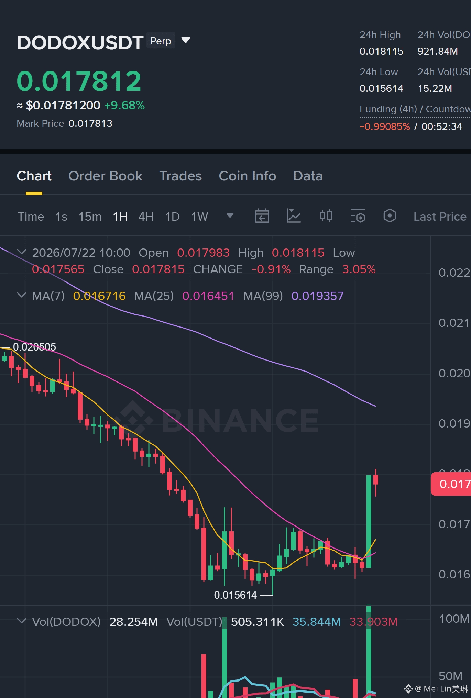471x698 pixels.
Task: Select the Chart tab
Action: (34, 176)
